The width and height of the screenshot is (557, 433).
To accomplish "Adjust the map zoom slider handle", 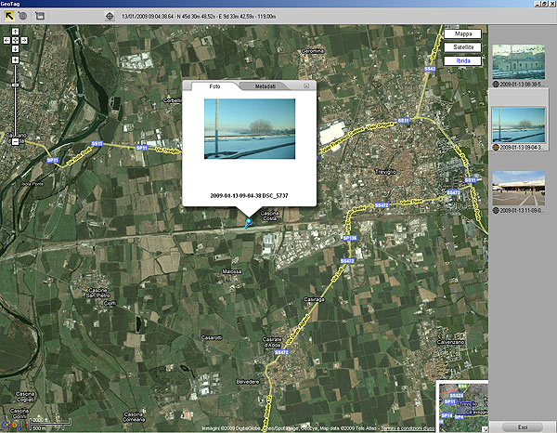I will [x=15, y=85].
